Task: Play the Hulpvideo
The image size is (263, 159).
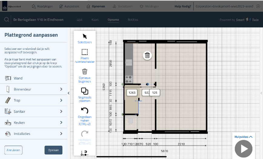Action: pyautogui.click(x=243, y=149)
